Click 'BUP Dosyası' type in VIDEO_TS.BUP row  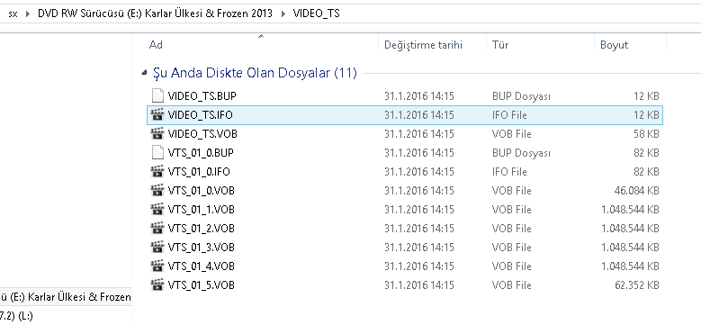click(x=521, y=96)
